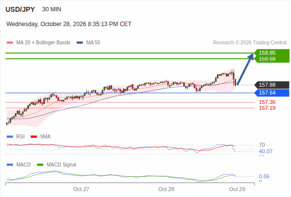
Task: Click the 9MA red legend swatch
Action: pos(34,137)
